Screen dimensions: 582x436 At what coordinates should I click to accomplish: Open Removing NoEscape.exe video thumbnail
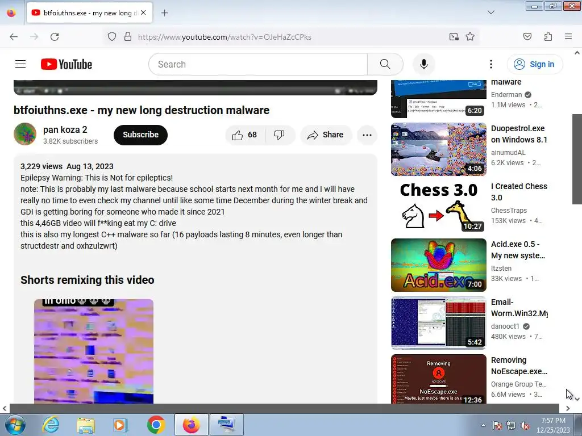[x=438, y=379]
